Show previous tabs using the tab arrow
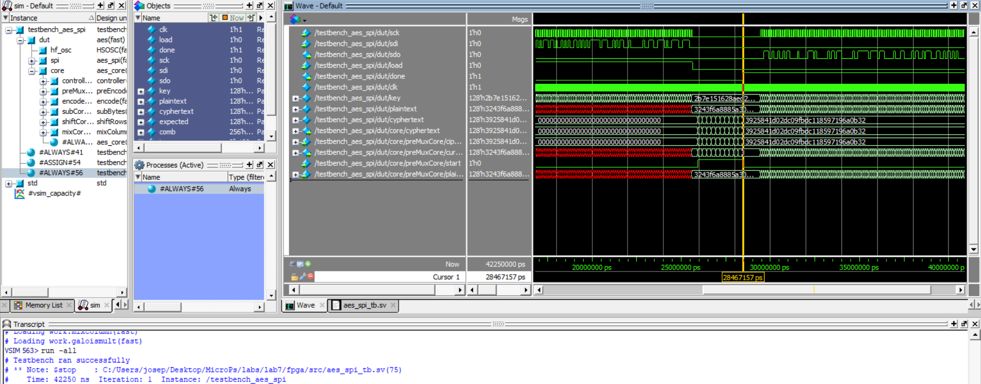981x384 pixels. [x=118, y=305]
